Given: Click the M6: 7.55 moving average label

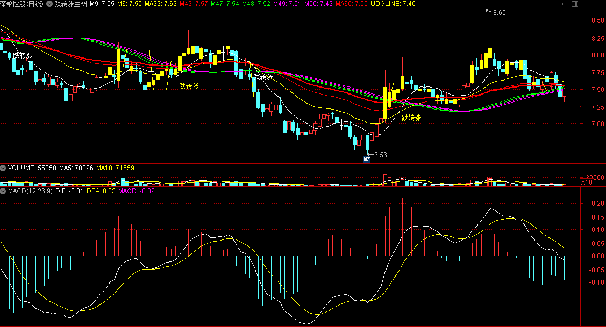Looking at the screenshot, I should click(130, 4).
